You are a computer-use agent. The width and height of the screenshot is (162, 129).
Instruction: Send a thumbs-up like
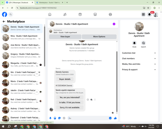115,118
